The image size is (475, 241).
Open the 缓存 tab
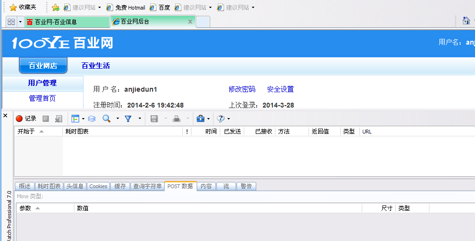(x=120, y=186)
